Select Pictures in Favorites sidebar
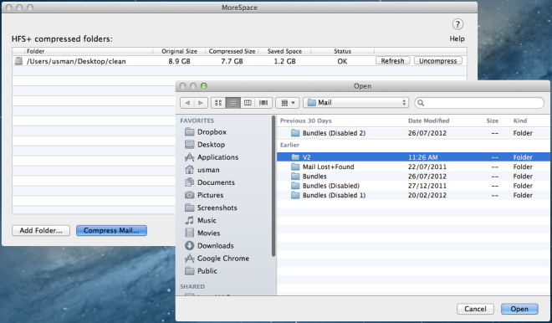 (204, 195)
